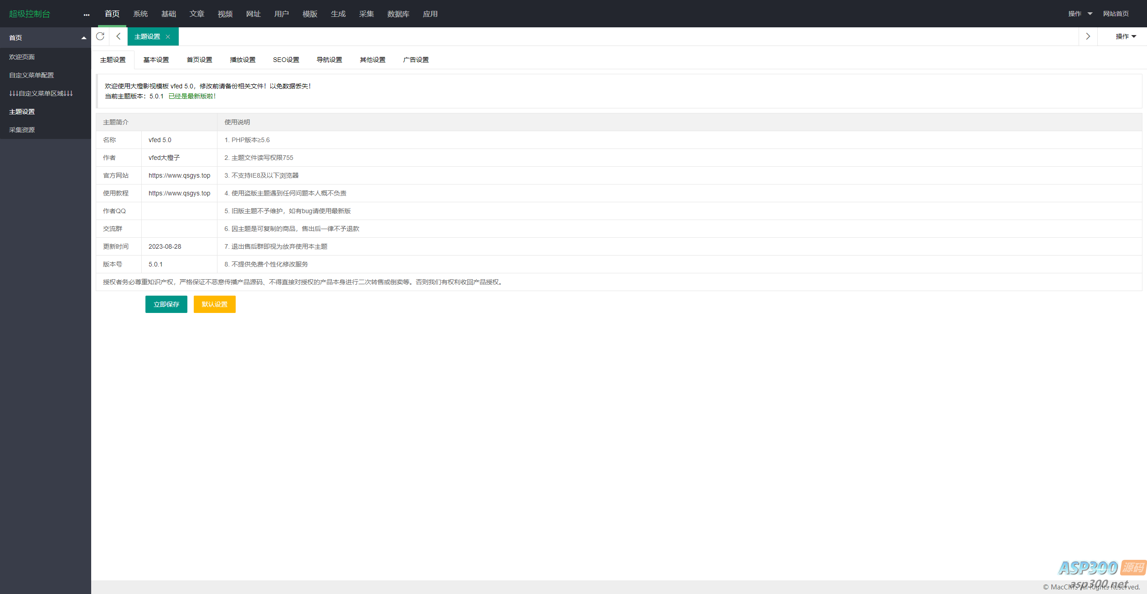Collapse the 首页 sidebar menu group
Image resolution: width=1147 pixels, height=594 pixels.
point(83,38)
